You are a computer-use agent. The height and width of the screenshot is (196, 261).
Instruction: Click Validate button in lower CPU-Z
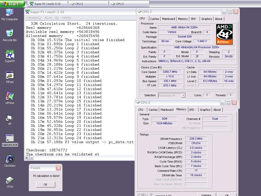[206, 195]
